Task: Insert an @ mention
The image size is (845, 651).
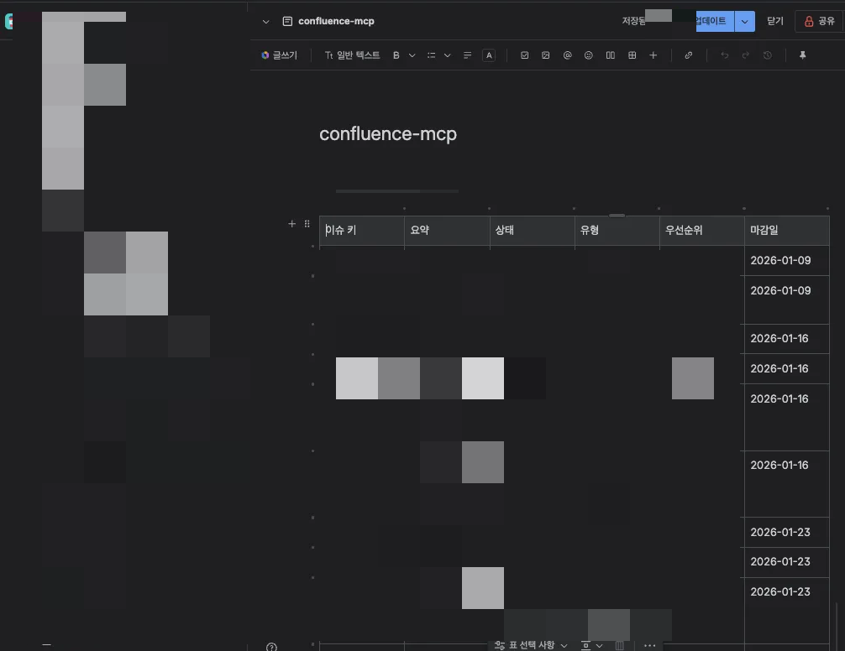Action: (x=567, y=55)
